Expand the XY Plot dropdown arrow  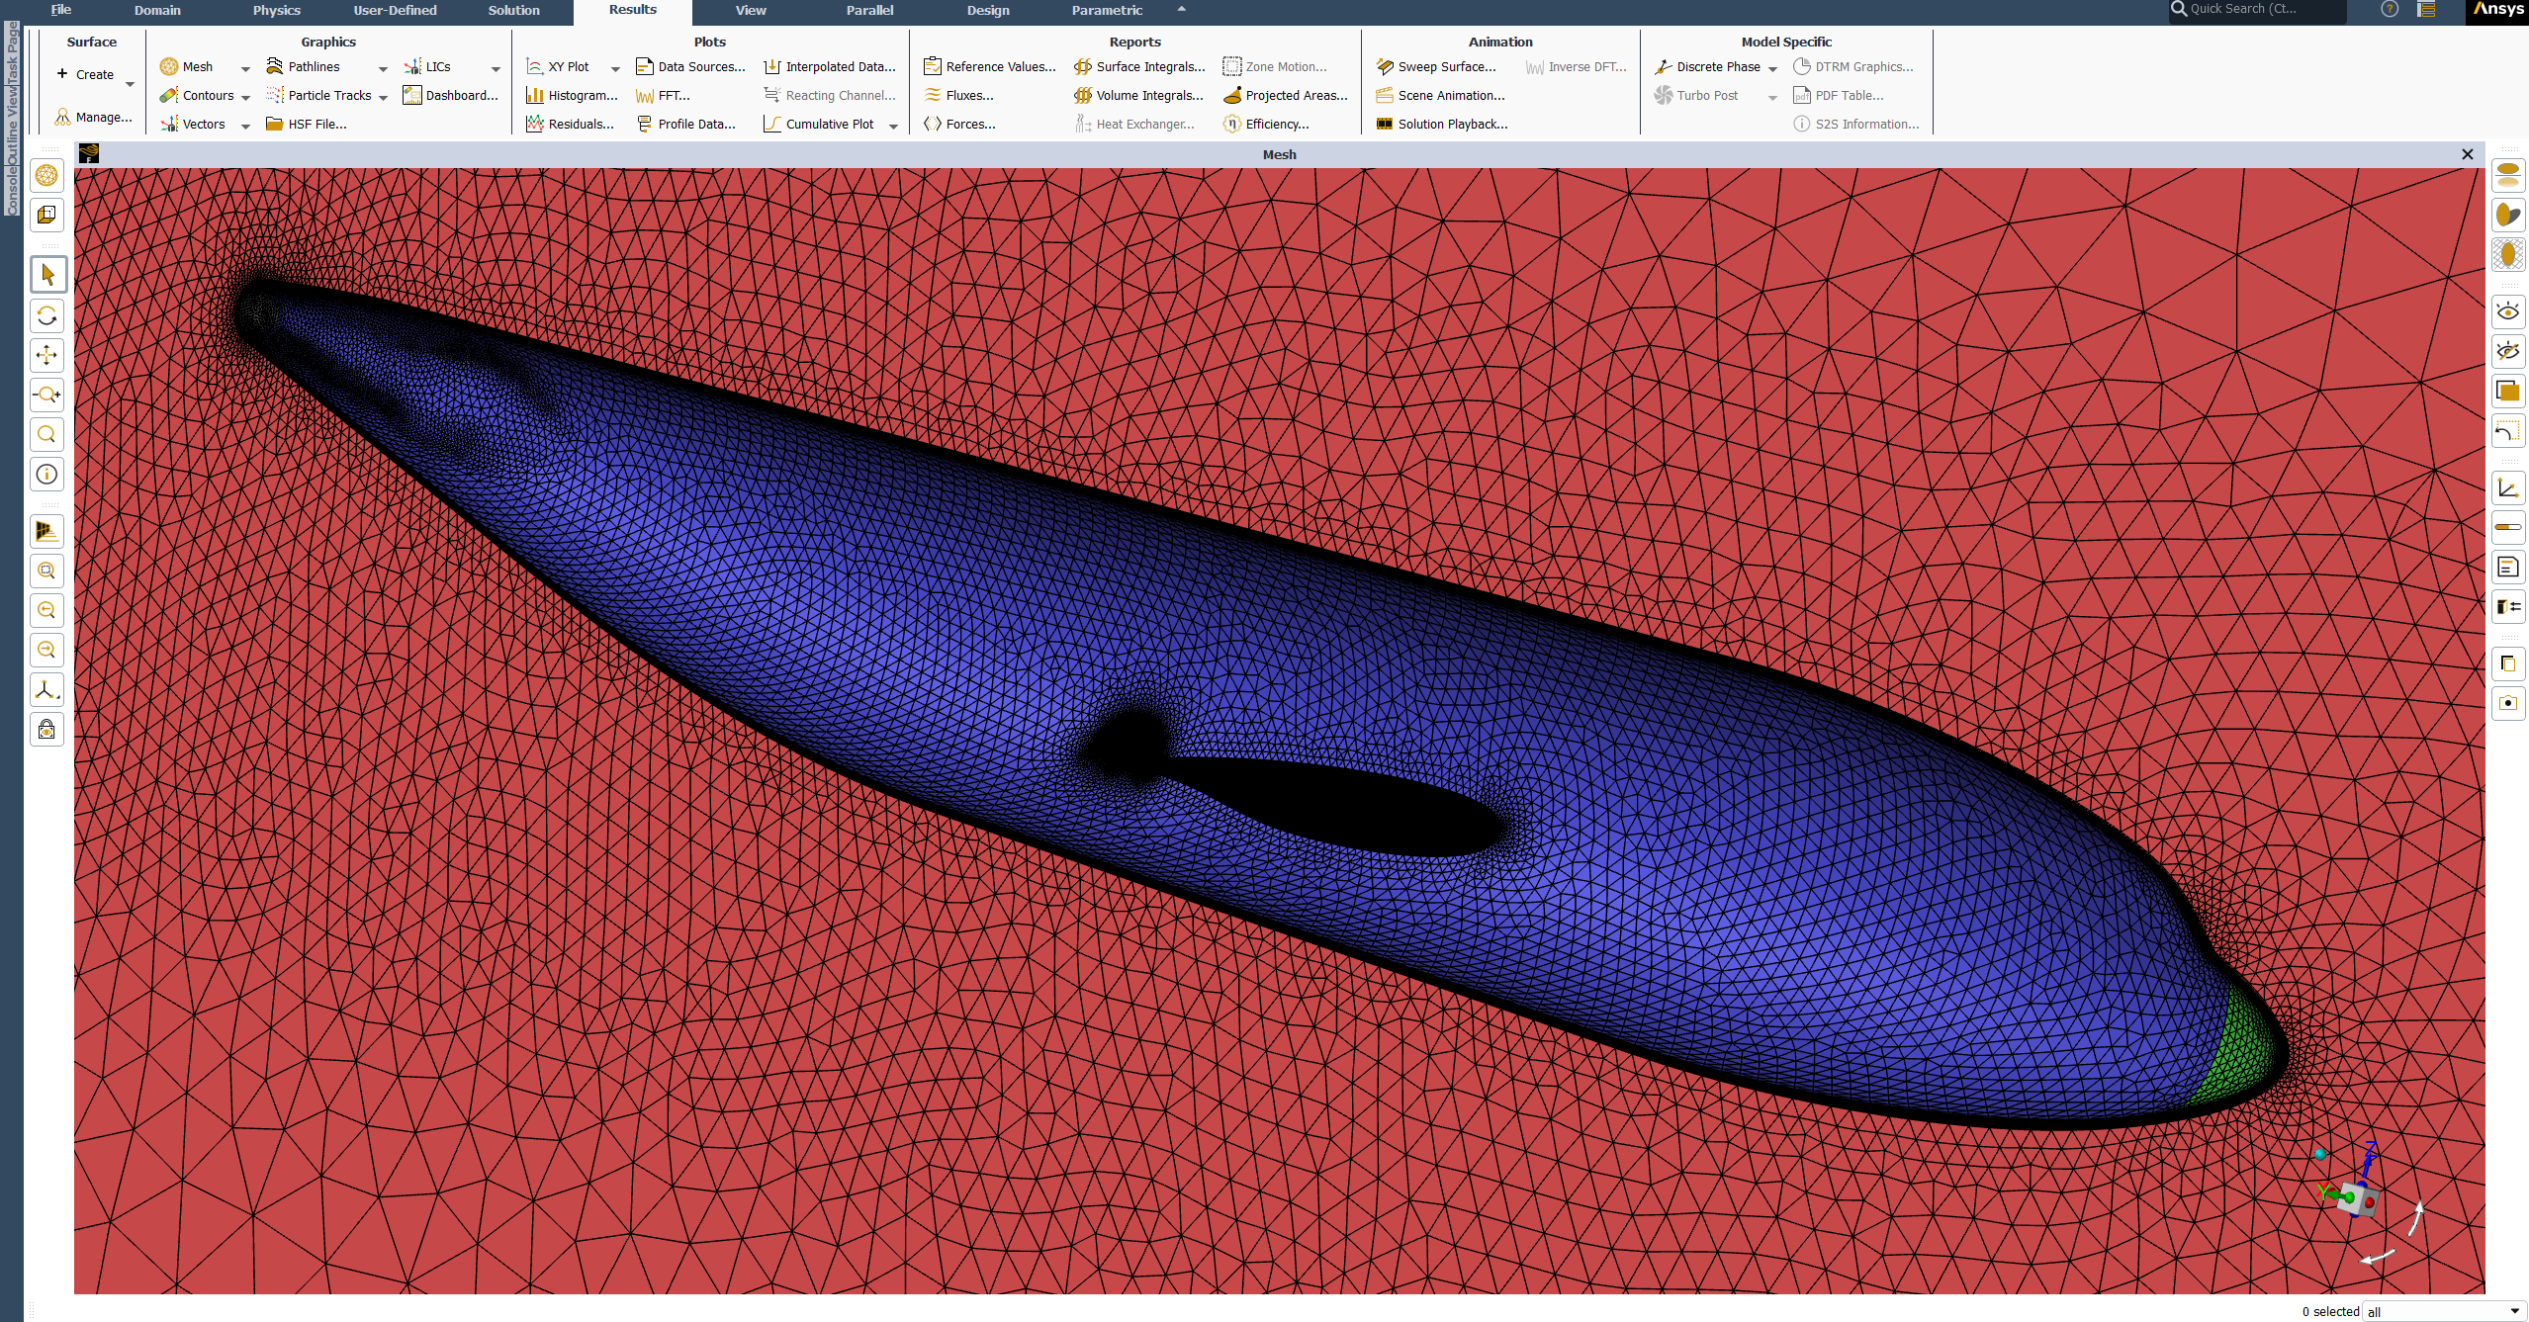(615, 68)
